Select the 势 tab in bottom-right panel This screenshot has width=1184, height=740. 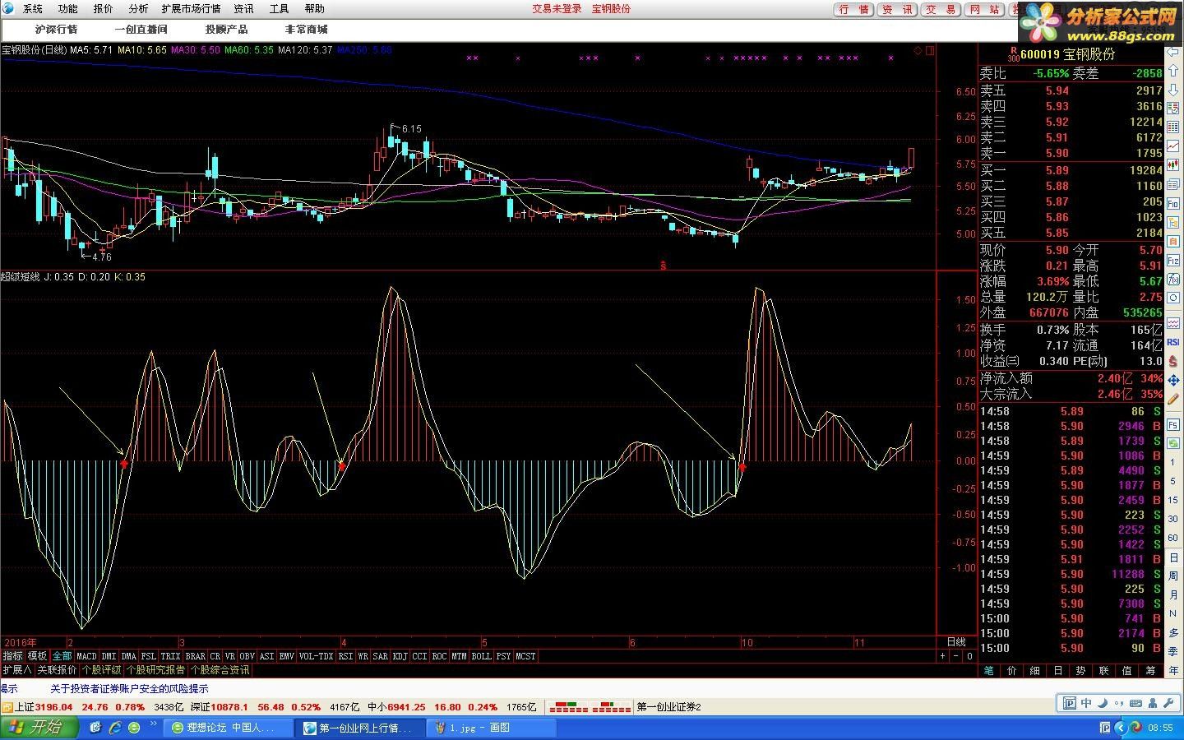click(x=1080, y=671)
